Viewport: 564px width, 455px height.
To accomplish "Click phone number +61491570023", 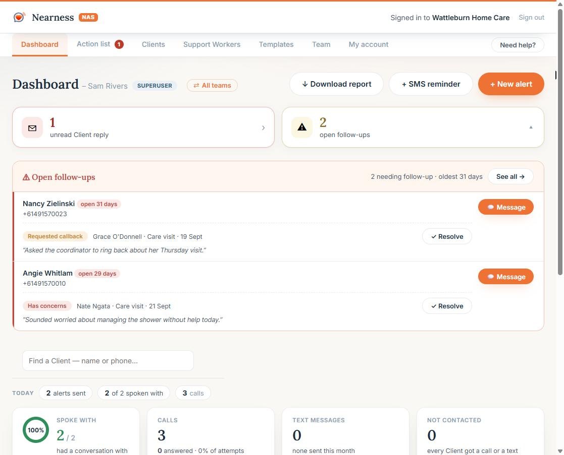I will tap(44, 214).
